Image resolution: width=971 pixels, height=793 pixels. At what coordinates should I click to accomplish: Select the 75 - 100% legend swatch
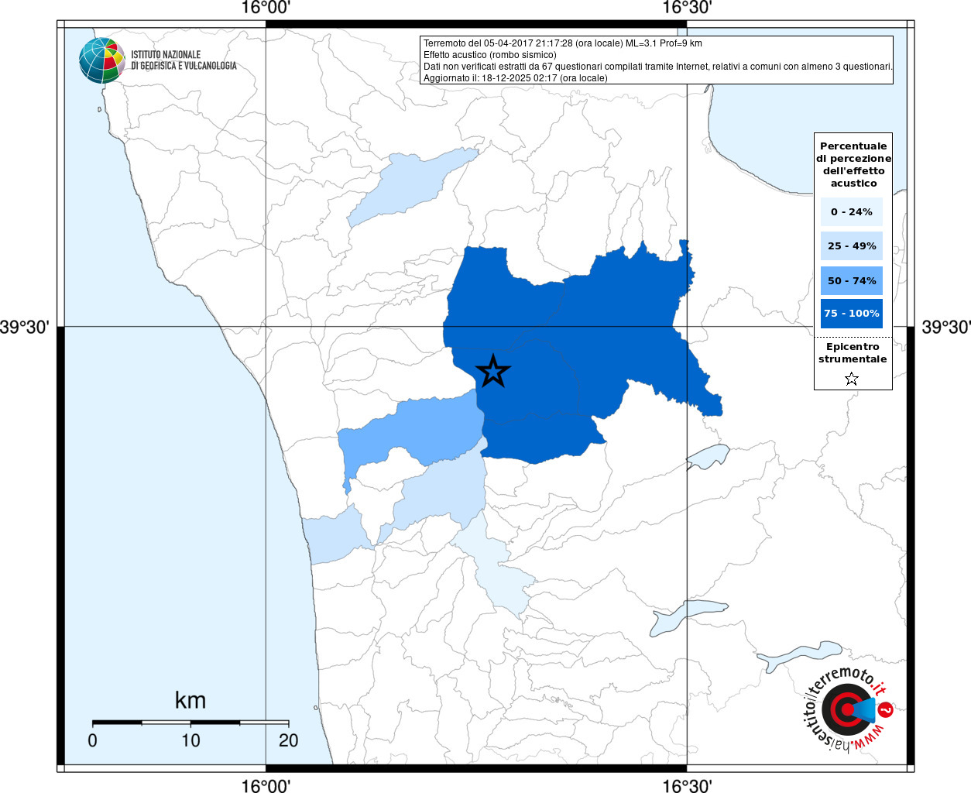click(x=852, y=314)
